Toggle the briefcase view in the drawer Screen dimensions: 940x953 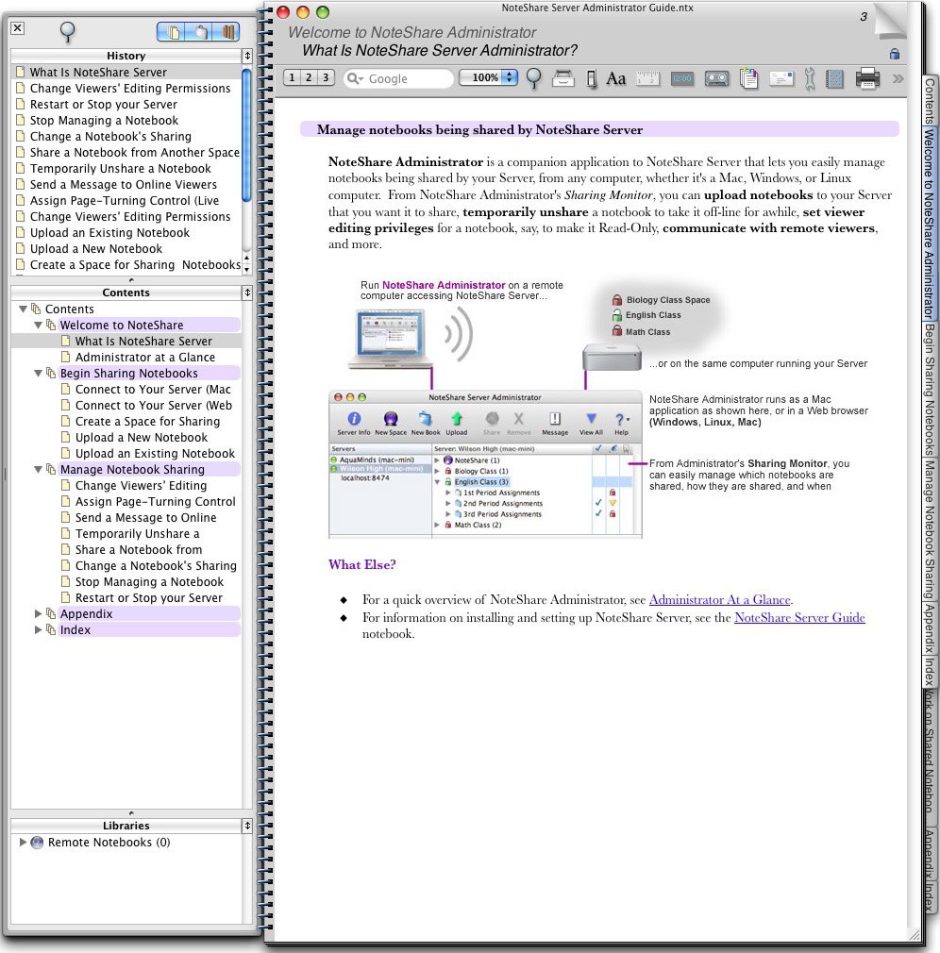[x=199, y=31]
